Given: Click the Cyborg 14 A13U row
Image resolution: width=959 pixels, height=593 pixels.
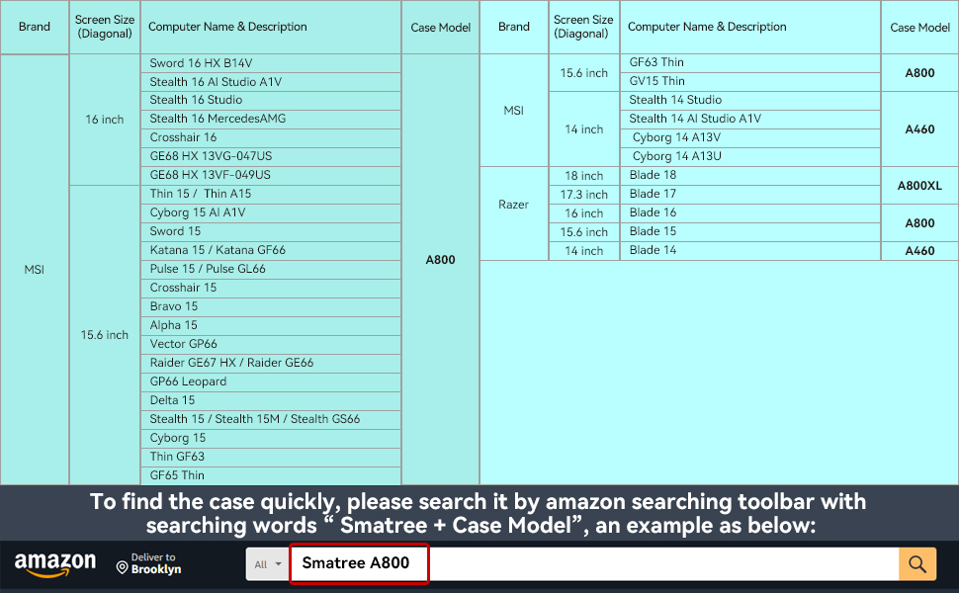Looking at the screenshot, I should (749, 157).
